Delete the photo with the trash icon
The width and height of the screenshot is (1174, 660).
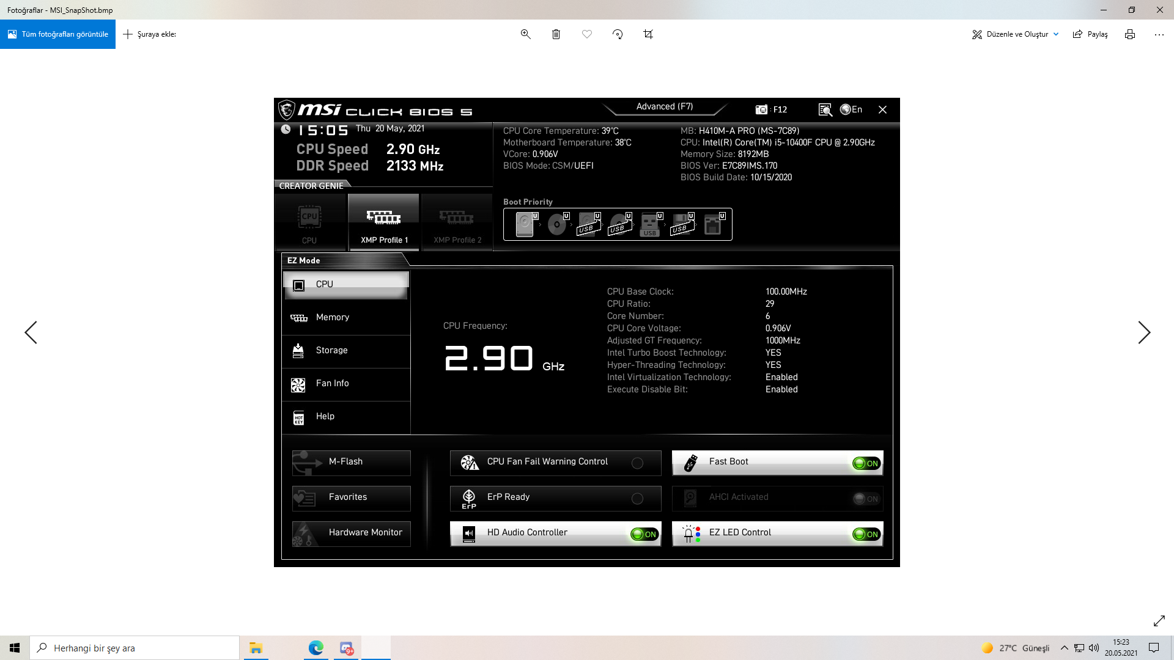coord(556,34)
